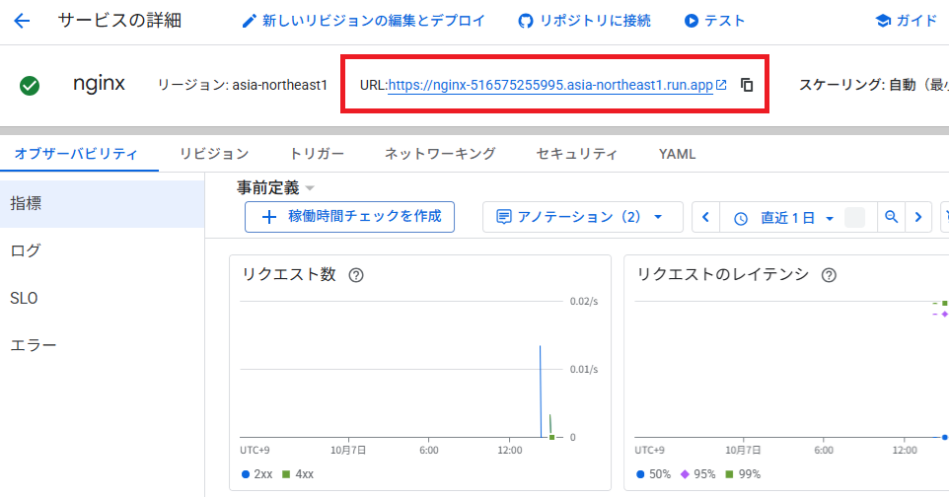Open the nginx run.app URL link
949x497 pixels.
[550, 86]
